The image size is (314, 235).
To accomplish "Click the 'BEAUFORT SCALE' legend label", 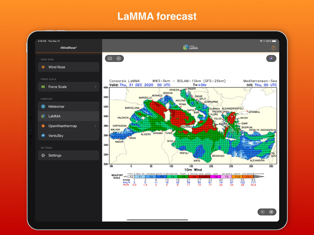I will (117, 176).
